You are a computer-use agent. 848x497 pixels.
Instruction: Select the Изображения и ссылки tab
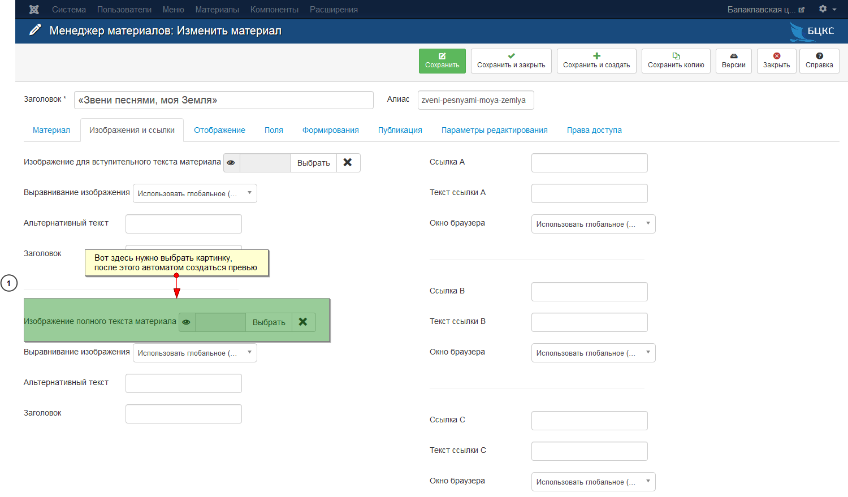(132, 130)
